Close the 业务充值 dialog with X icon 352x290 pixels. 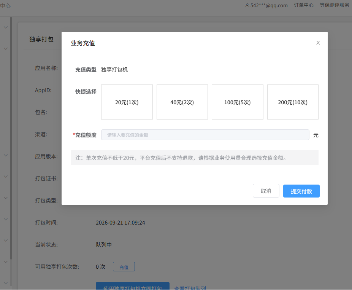coord(318,43)
